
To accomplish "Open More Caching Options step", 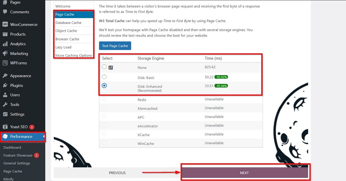I will (x=74, y=55).
